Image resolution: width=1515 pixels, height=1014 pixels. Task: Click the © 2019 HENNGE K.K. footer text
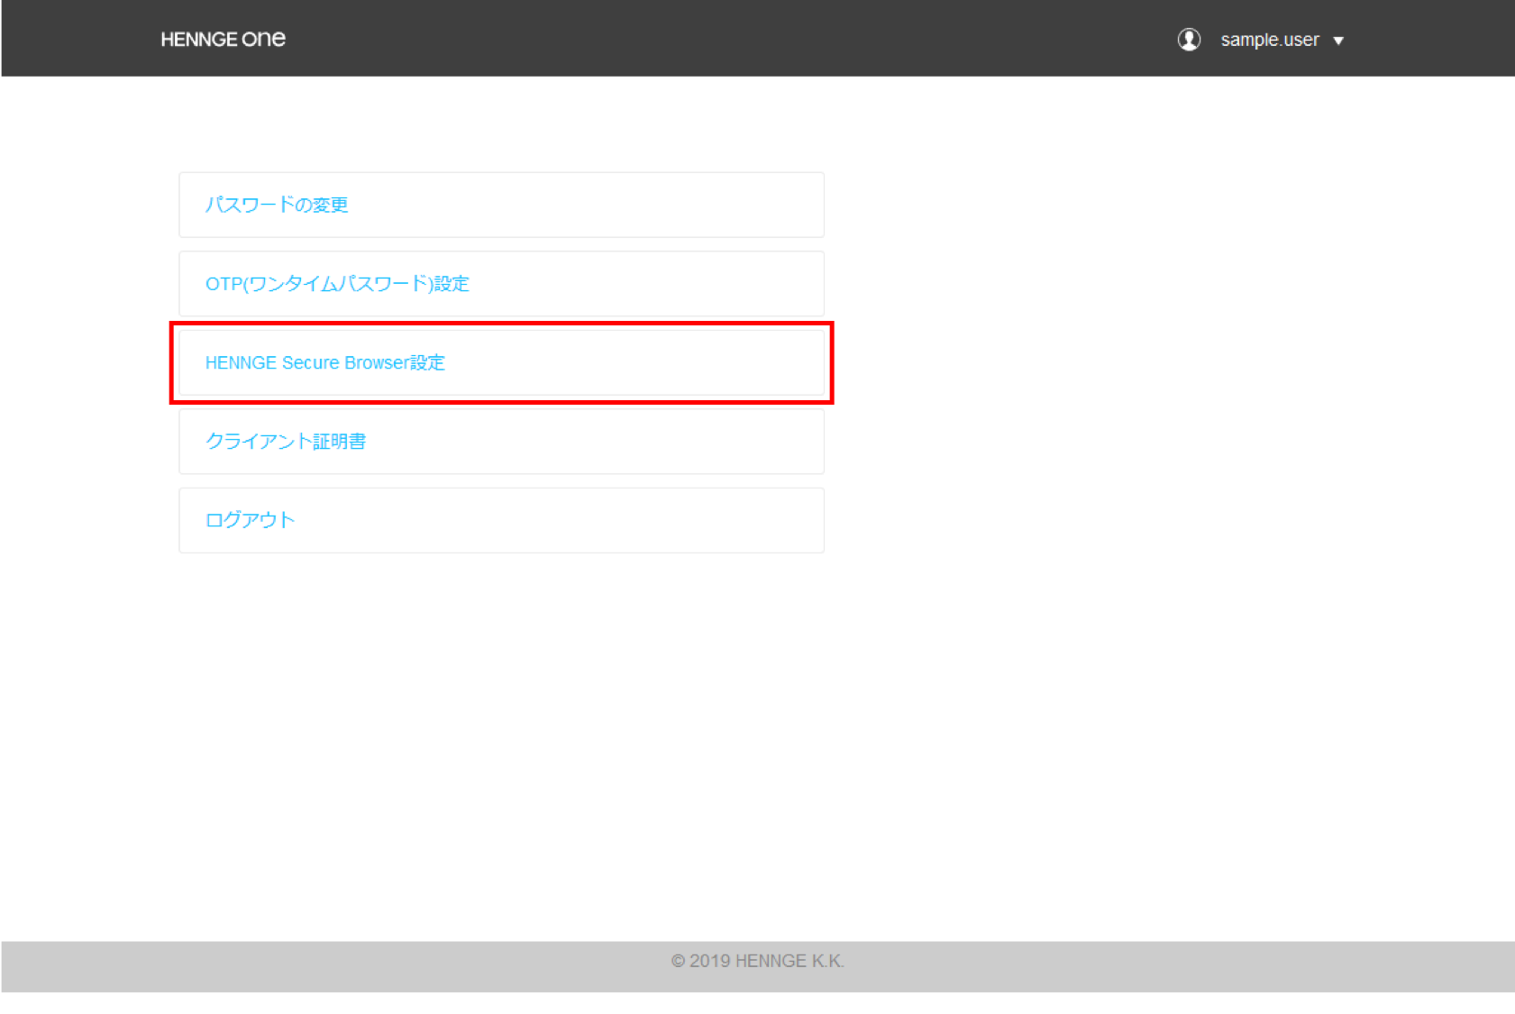pyautogui.click(x=757, y=961)
